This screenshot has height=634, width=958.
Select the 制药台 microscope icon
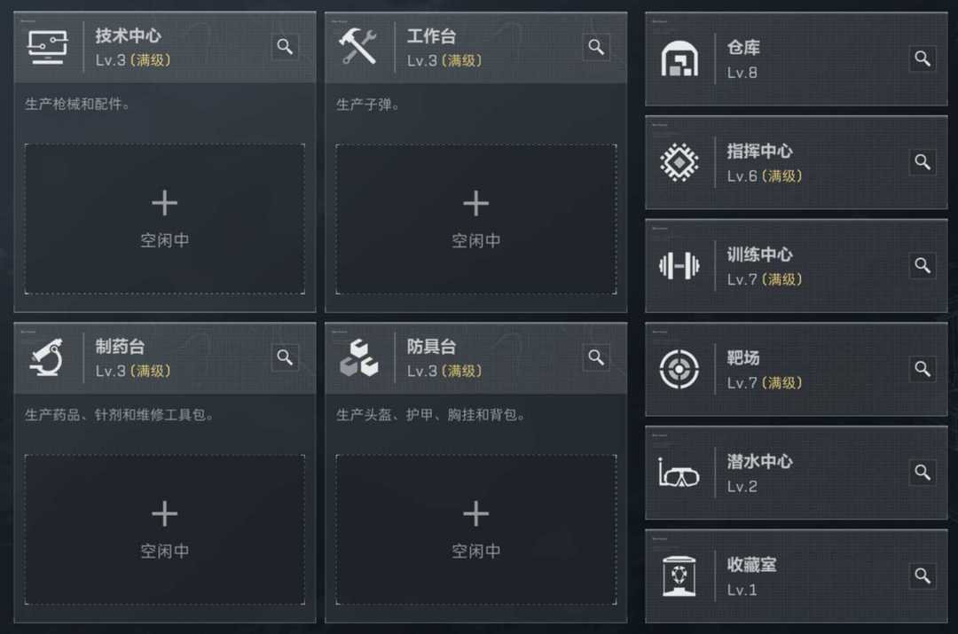point(48,357)
